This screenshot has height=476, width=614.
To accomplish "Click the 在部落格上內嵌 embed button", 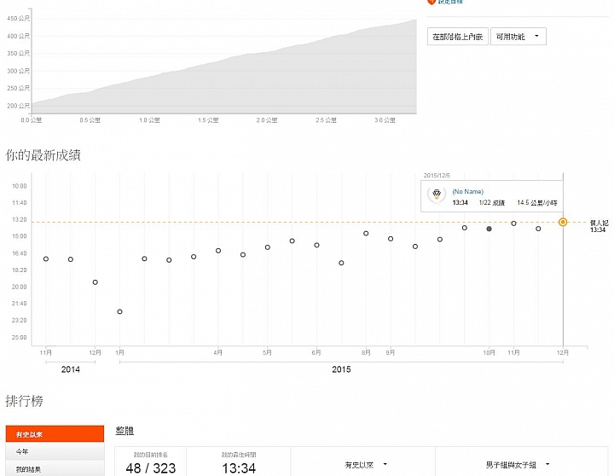I will (457, 37).
